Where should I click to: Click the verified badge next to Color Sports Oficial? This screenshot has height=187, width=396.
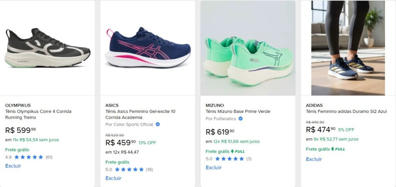coord(158,124)
